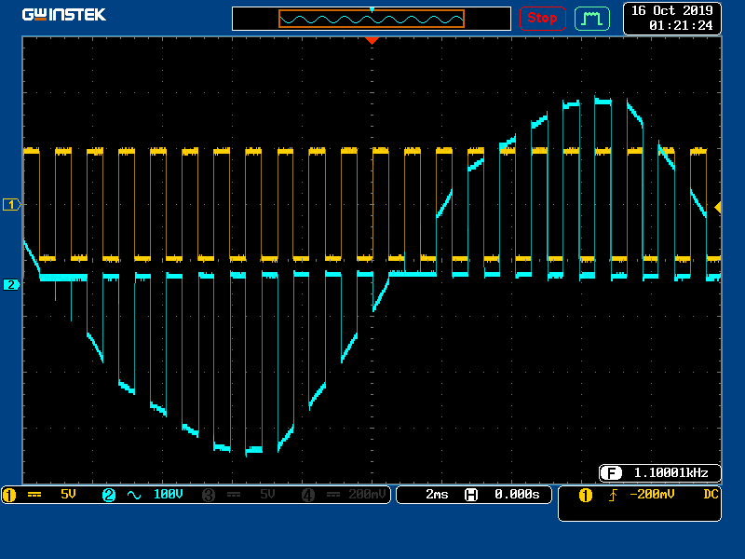Click the DC trigger coupling label

click(x=711, y=495)
